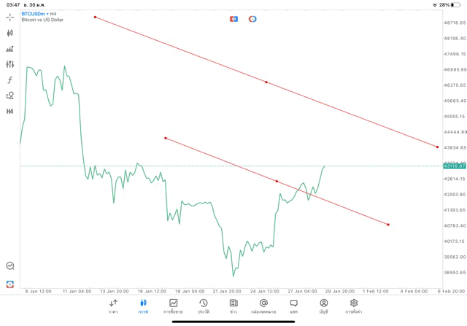Switch to the การซื้อขาย (Trade) tab
Viewport: 467px width, 326px height.
click(174, 306)
